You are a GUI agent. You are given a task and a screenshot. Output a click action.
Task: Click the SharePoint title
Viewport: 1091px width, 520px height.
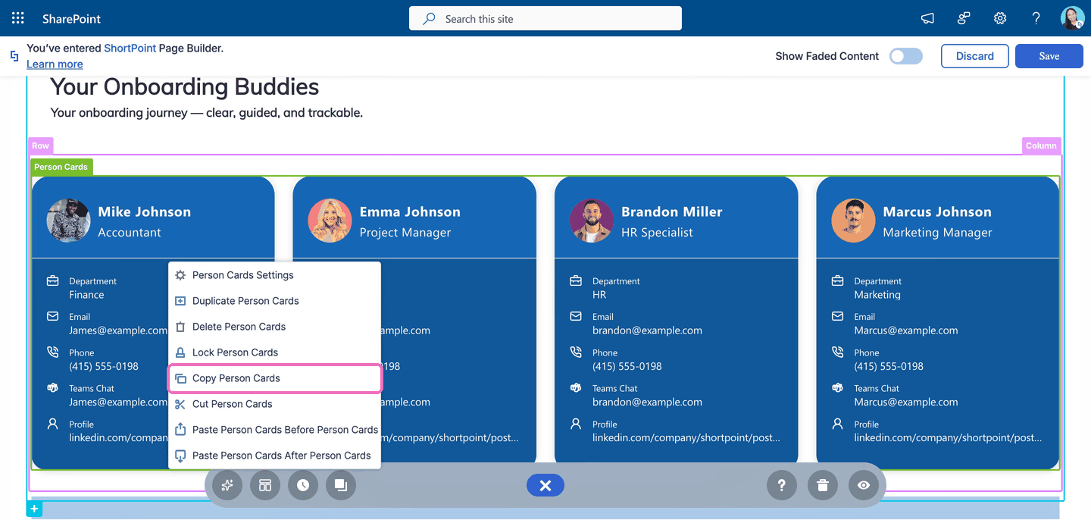(x=71, y=18)
